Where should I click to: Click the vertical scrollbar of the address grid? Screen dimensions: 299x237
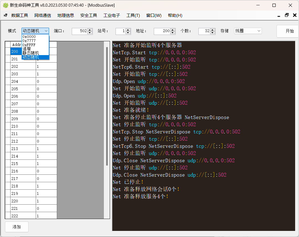pyautogui.click(x=107, y=106)
